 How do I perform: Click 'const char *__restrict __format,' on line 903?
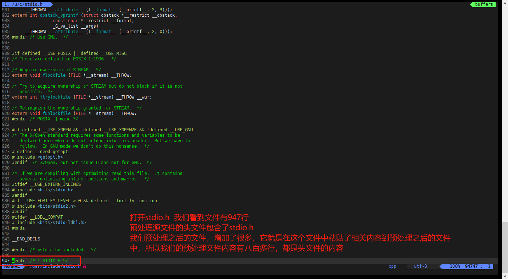tap(93, 21)
